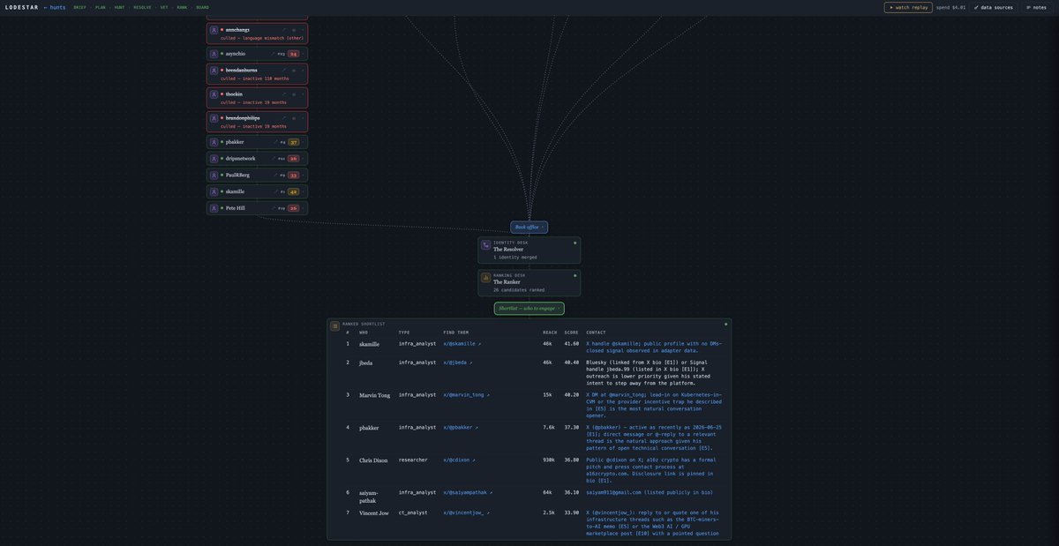Image resolution: width=1059 pixels, height=546 pixels.
Task: Click the brandonphilips person avatar icon
Action: [214, 118]
